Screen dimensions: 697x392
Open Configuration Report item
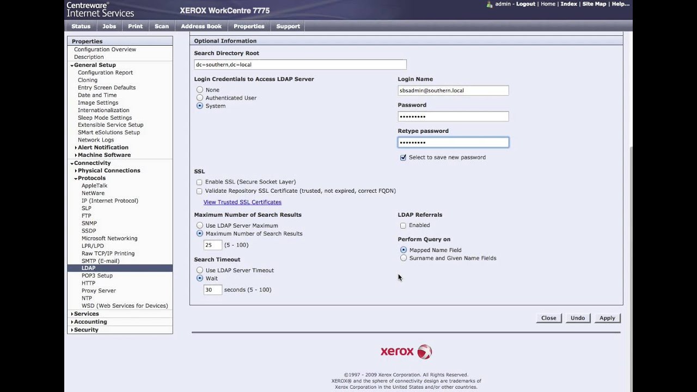[x=105, y=72]
